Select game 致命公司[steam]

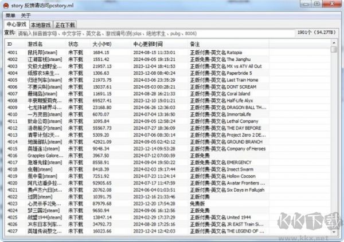[x=45, y=121]
